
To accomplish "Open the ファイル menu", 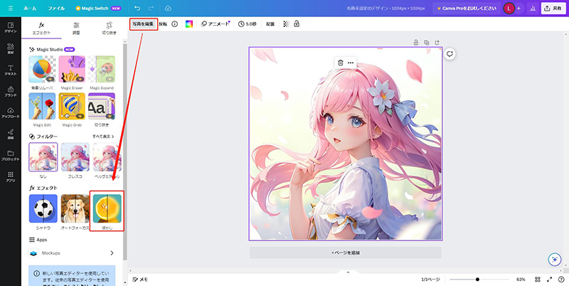I will [56, 8].
